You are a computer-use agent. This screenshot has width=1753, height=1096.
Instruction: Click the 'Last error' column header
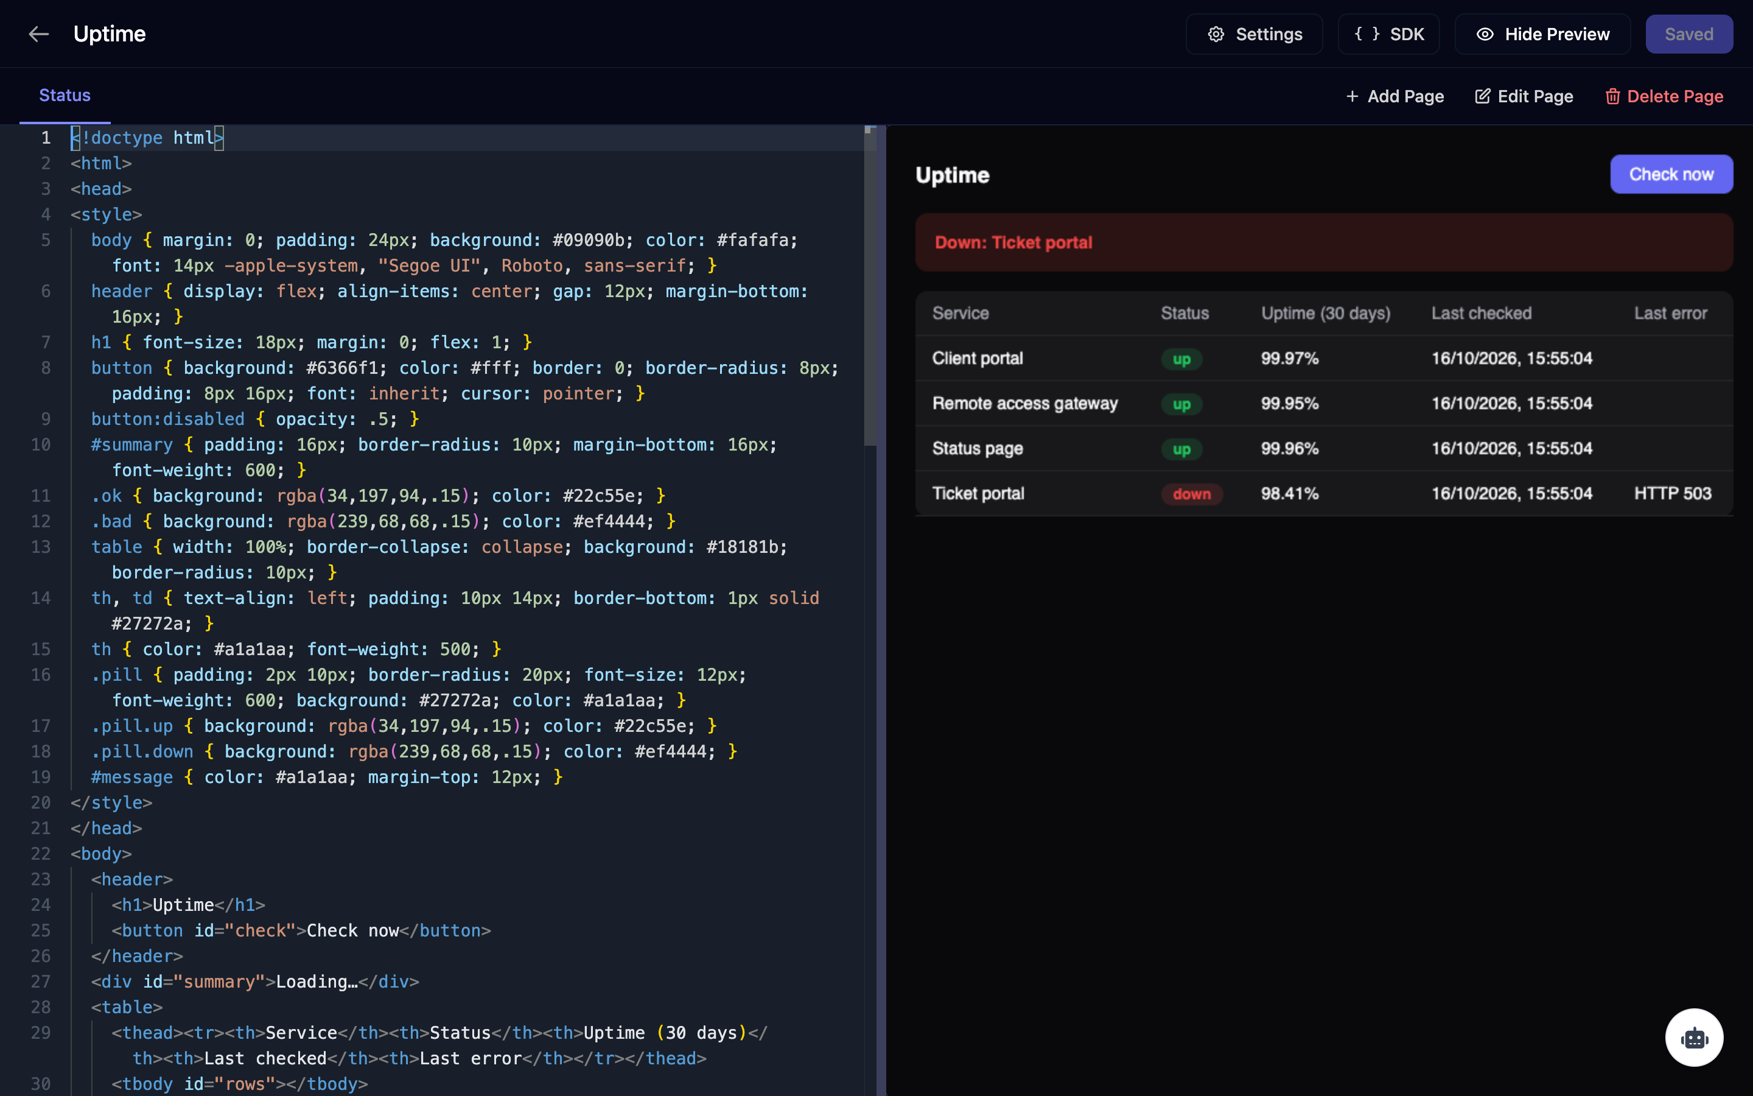tap(1670, 313)
